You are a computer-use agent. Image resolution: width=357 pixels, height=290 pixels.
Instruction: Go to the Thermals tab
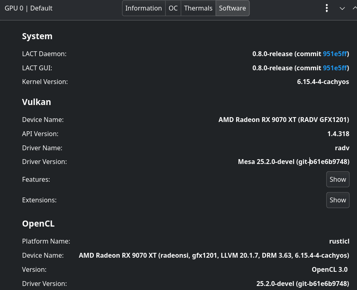pyautogui.click(x=198, y=8)
